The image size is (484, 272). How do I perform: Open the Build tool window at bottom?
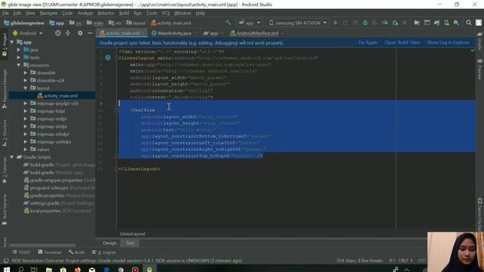(76, 252)
